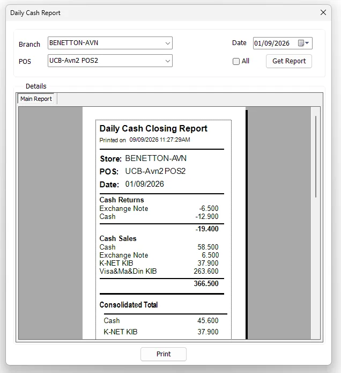Click the consolidated Cash amount 45.600
Screen dimensions: 341x373
tap(207, 320)
